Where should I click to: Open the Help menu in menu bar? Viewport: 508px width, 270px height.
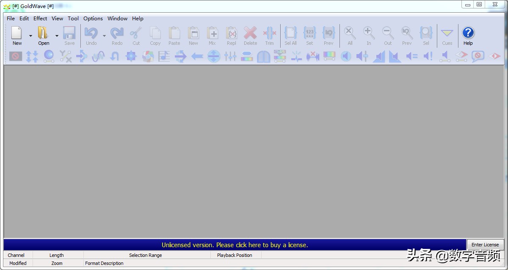(138, 19)
